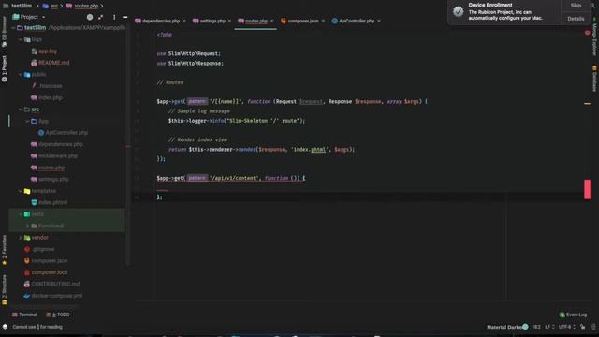
Task: Open the Event Log
Action: [573, 315]
